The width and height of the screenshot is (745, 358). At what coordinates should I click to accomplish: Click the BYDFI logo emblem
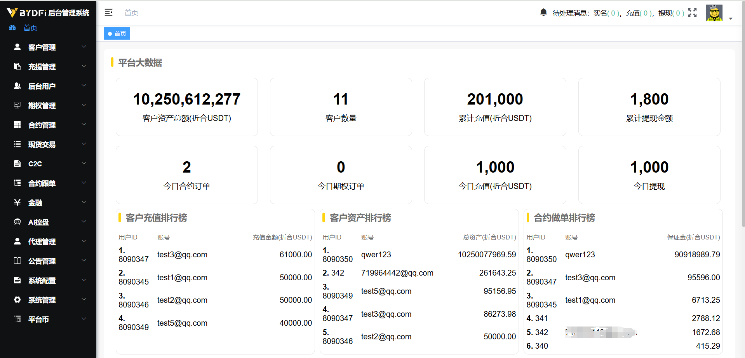click(13, 12)
